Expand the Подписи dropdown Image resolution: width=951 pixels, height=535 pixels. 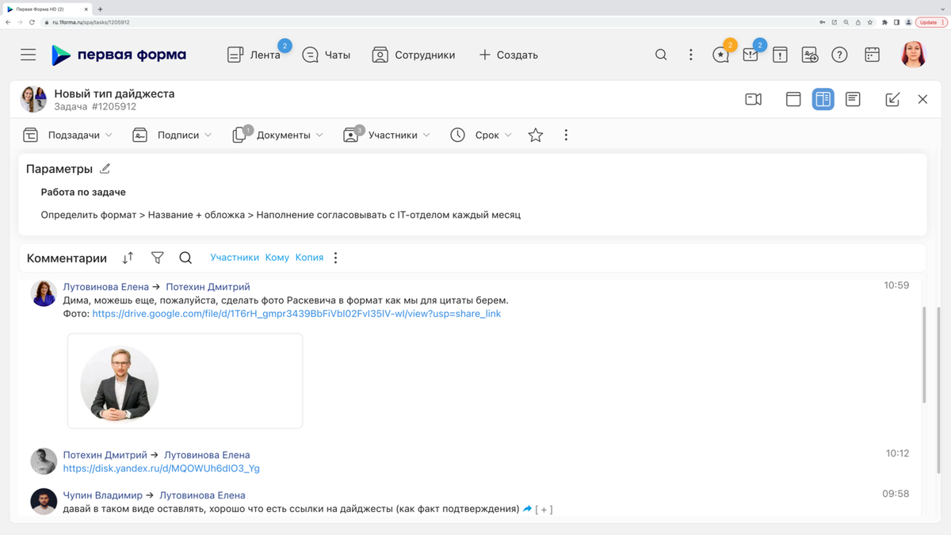(x=172, y=135)
